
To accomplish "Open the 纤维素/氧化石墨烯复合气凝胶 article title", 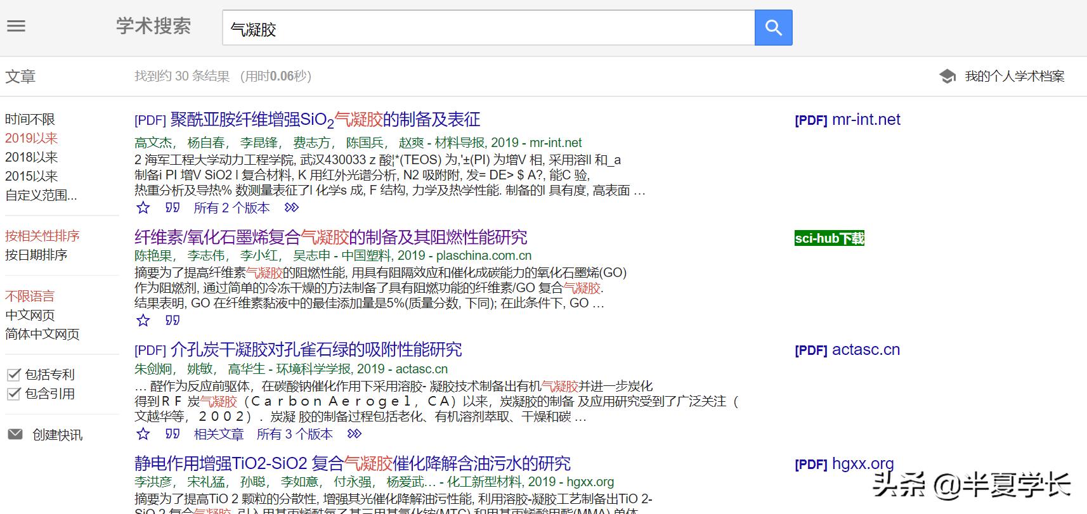I will coord(331,238).
